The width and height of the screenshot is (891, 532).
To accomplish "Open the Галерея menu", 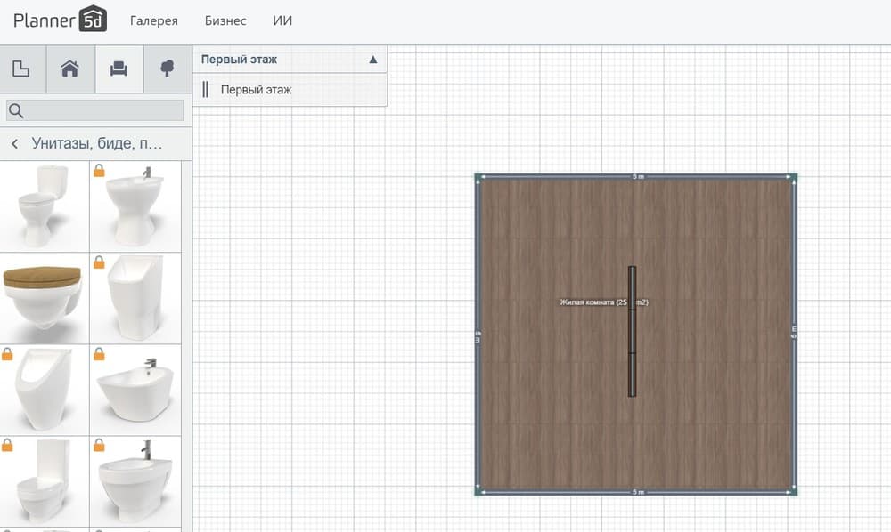I will click(x=153, y=20).
